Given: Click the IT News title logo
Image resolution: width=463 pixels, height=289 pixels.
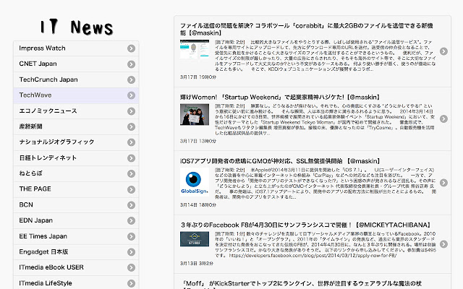Looking at the screenshot, I should (77, 27).
